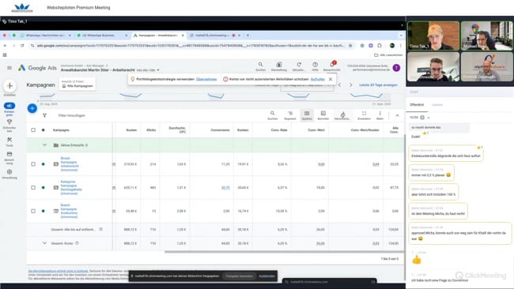Tick the Kategorie-Kampagne Rechtsgebiete row checkbox
The height and width of the screenshot is (289, 514).
click(33, 188)
